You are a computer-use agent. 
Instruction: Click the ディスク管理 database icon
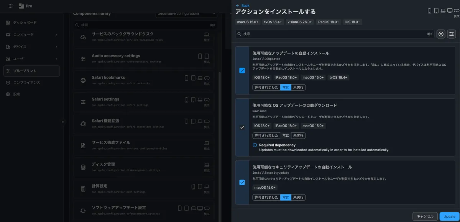pos(83,167)
